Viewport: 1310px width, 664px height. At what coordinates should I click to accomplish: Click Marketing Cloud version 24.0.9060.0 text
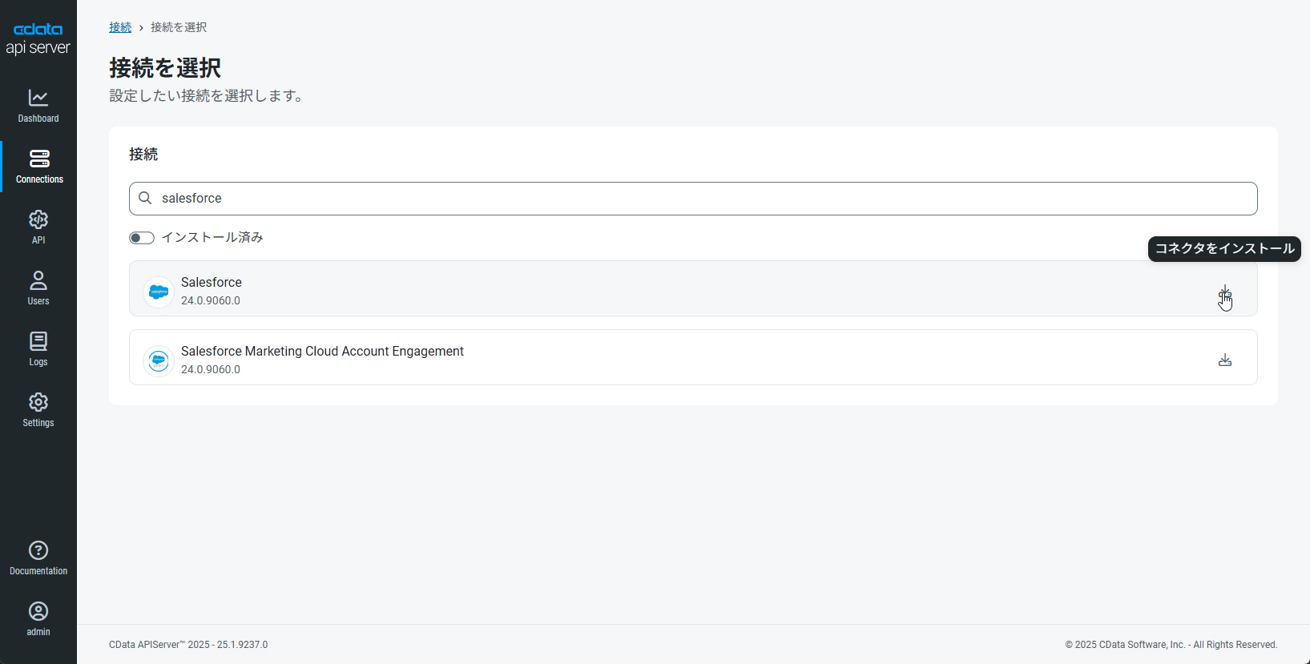point(211,369)
